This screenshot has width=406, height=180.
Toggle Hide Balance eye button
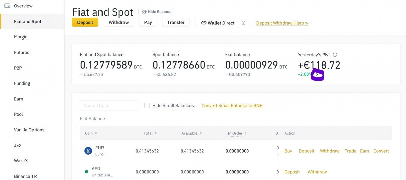(156, 12)
